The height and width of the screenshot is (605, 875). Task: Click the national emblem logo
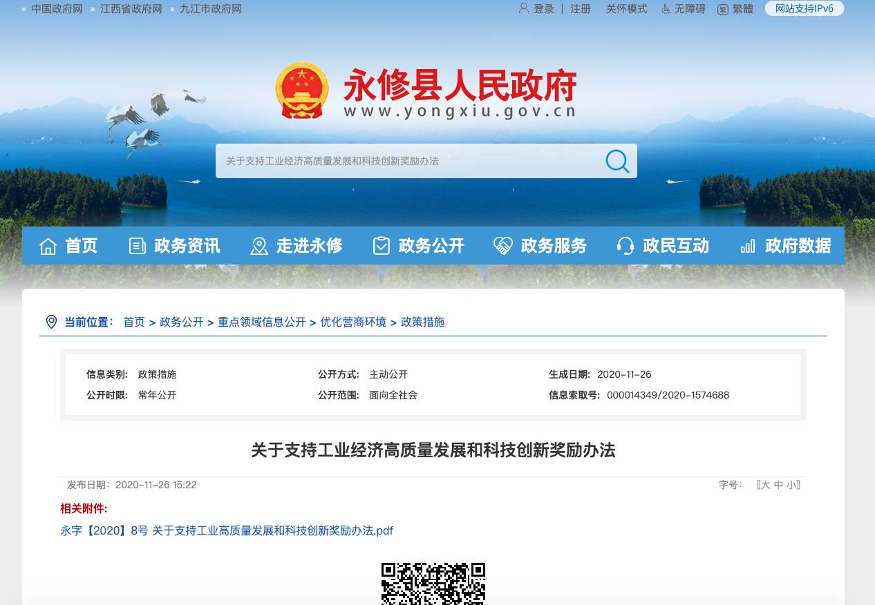click(302, 91)
